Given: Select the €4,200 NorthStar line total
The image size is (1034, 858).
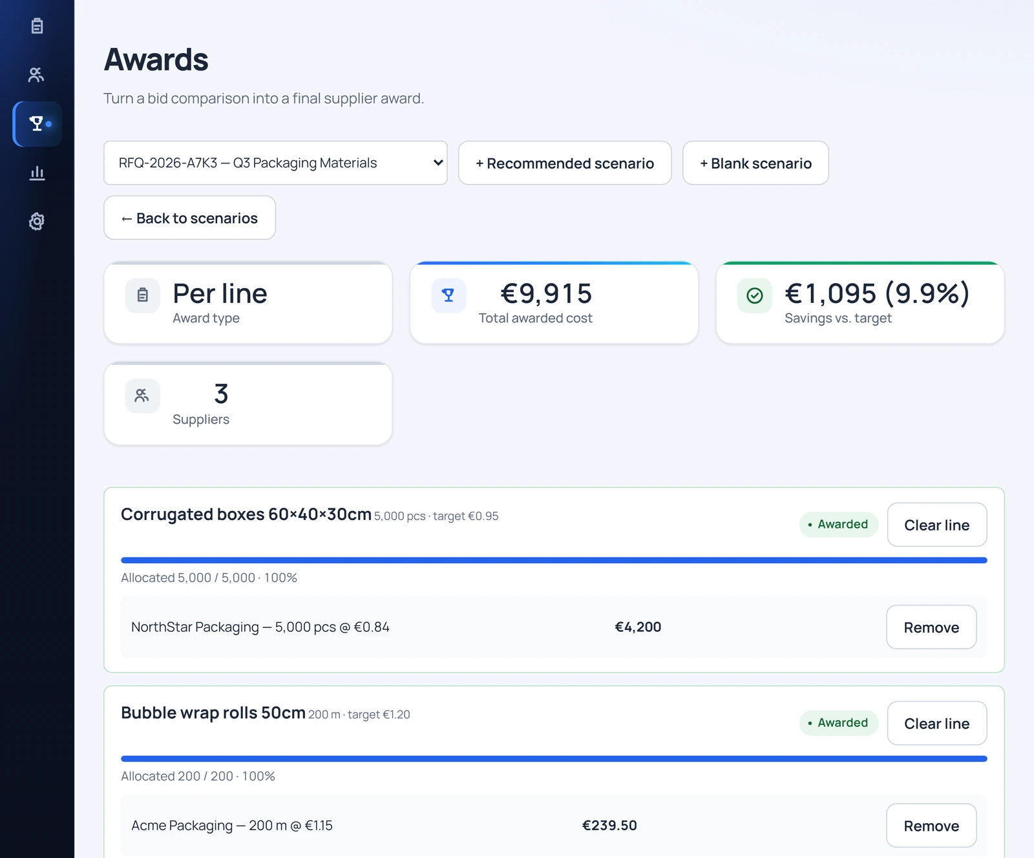Looking at the screenshot, I should (638, 627).
